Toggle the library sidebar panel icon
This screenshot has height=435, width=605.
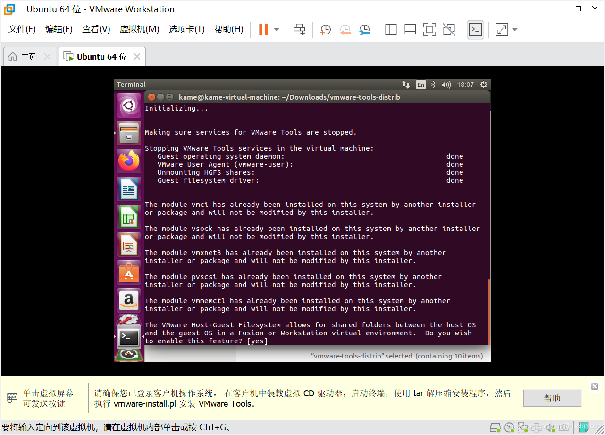click(391, 30)
